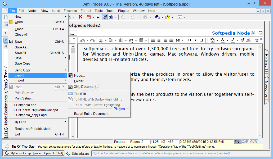The height and width of the screenshot is (159, 273).
Task: Open the settings gear toolbar icon
Action: click(x=145, y=17)
